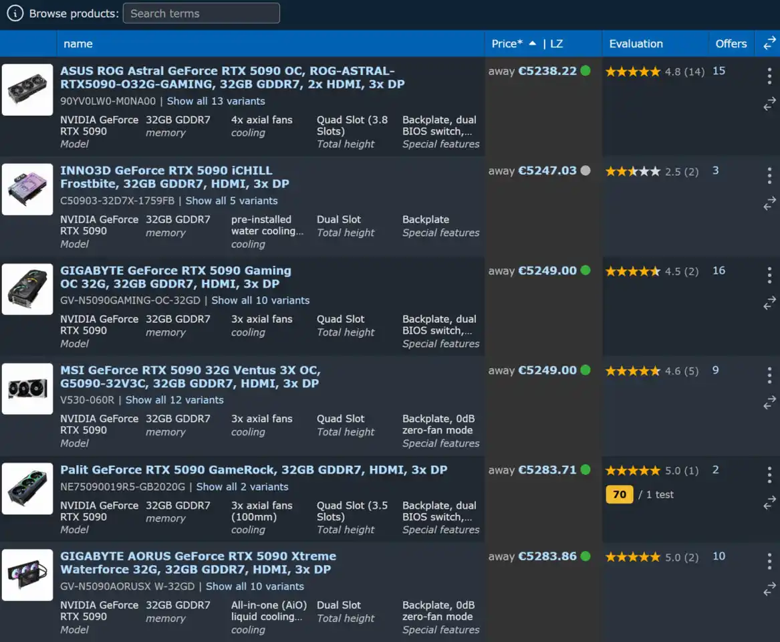Click '1 test' text in Palit row

660,495
